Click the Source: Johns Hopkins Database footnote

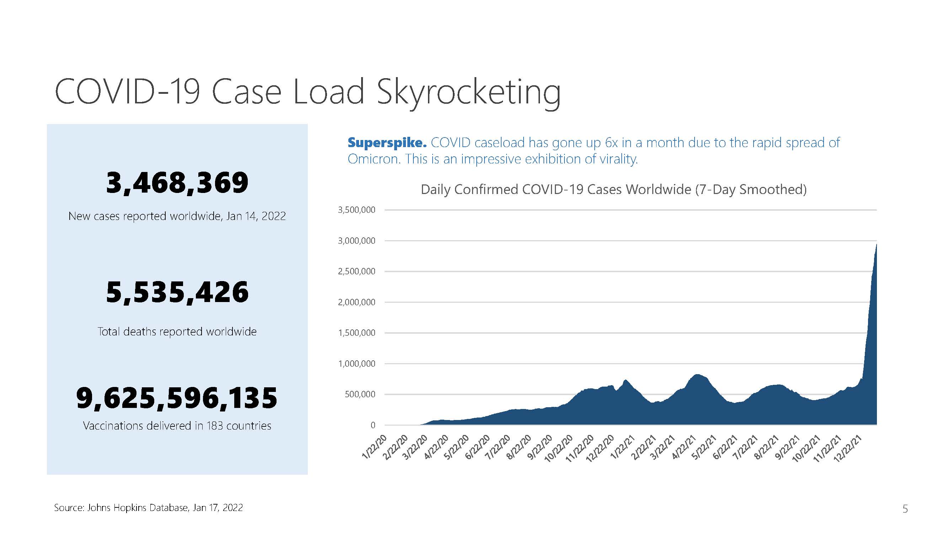click(148, 508)
